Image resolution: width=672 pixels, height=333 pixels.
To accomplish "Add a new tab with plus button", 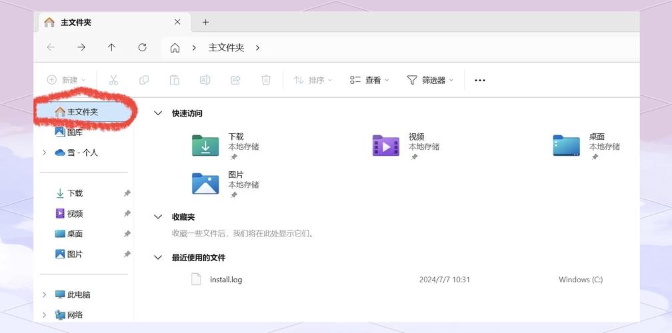I will click(x=206, y=22).
